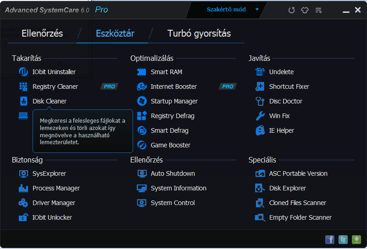This screenshot has width=367, height=249.
Task: Open Internet Booster icon
Action: pos(142,87)
